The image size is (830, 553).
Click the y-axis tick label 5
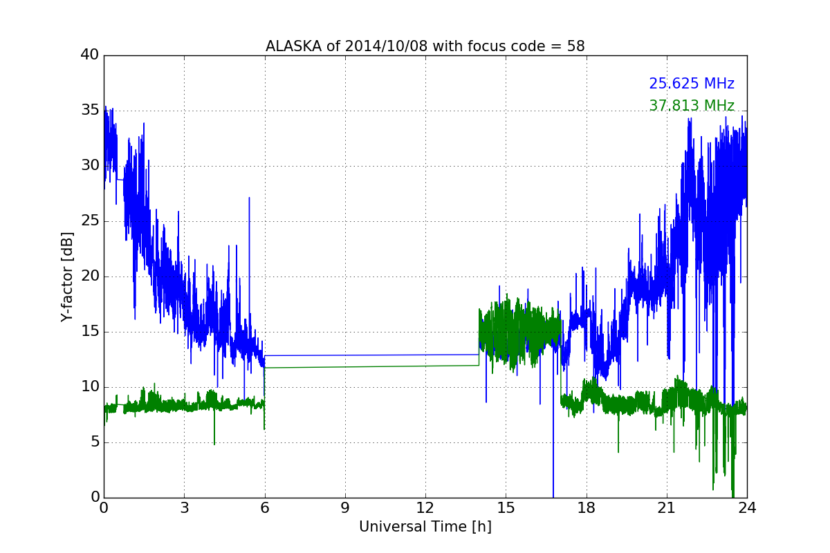point(95,442)
